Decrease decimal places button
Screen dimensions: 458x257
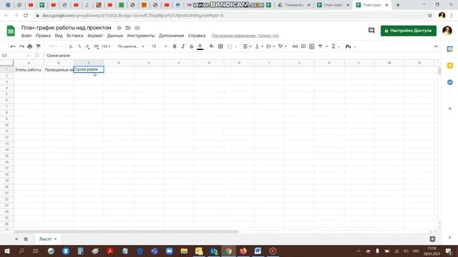point(87,46)
